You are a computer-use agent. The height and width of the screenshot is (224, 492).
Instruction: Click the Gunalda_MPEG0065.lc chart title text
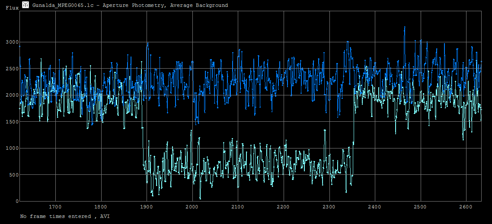click(x=130, y=5)
